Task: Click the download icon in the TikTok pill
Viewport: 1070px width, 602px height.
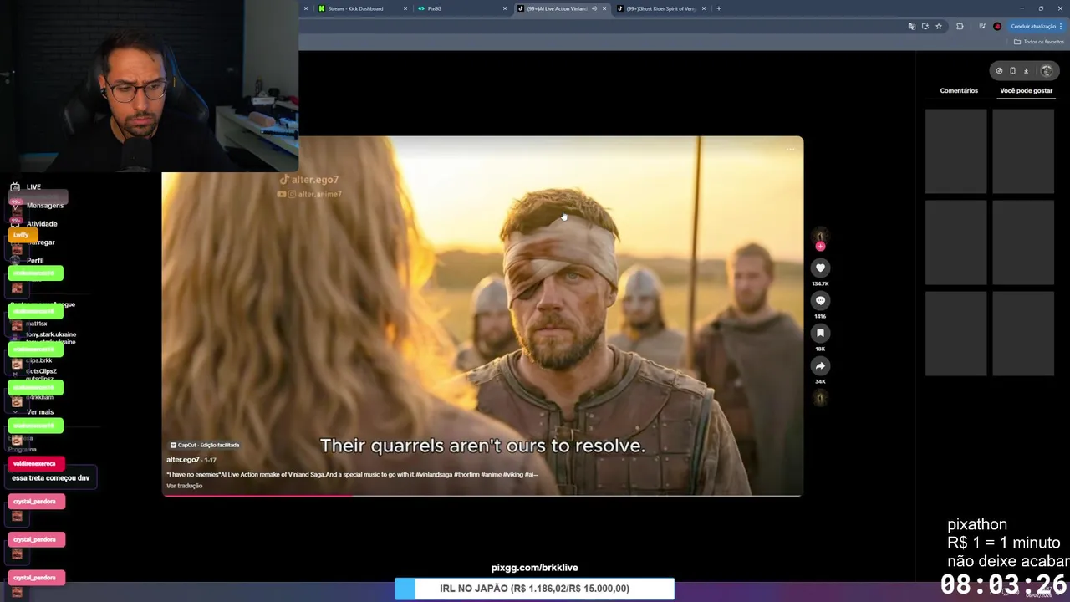Action: [1027, 71]
